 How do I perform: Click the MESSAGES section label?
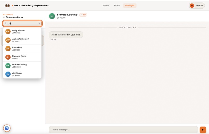click(x=8, y=15)
